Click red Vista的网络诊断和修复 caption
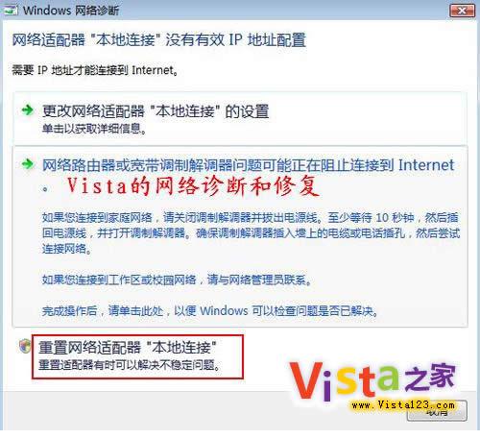Screen dimensions: 480x439 point(193,186)
